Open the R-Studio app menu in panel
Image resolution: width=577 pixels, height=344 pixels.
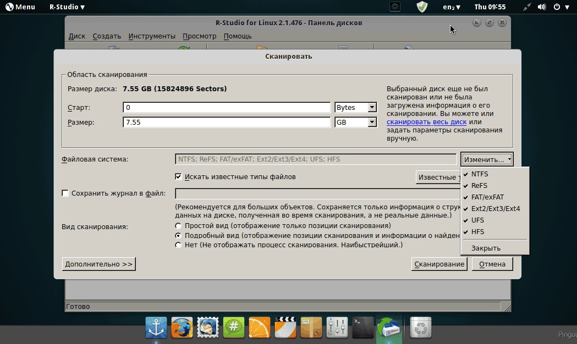click(x=67, y=7)
